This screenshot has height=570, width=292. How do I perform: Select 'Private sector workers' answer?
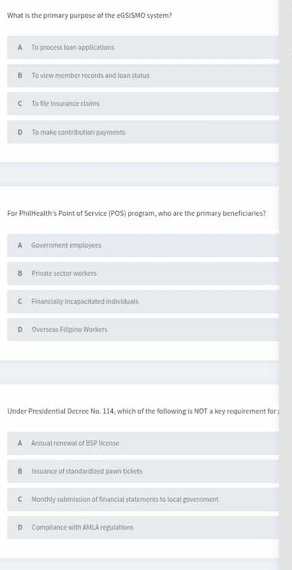click(x=143, y=273)
